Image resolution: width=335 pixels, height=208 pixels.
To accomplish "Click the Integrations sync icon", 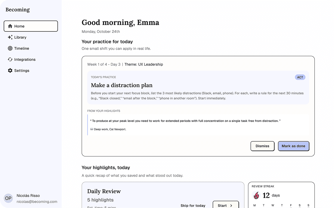I will coord(10,60).
